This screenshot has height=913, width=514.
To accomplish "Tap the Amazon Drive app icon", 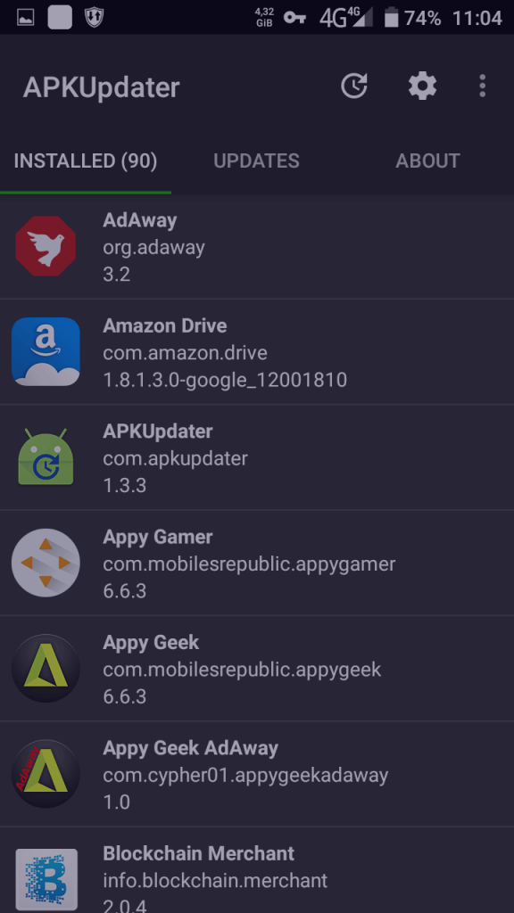I will [46, 351].
